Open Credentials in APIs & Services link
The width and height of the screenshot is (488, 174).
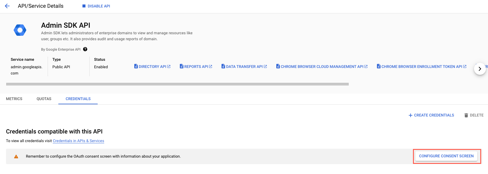coord(78,141)
